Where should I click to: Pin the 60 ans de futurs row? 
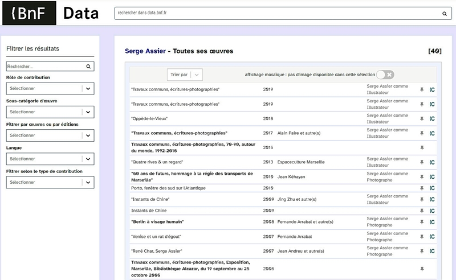pos(422,176)
